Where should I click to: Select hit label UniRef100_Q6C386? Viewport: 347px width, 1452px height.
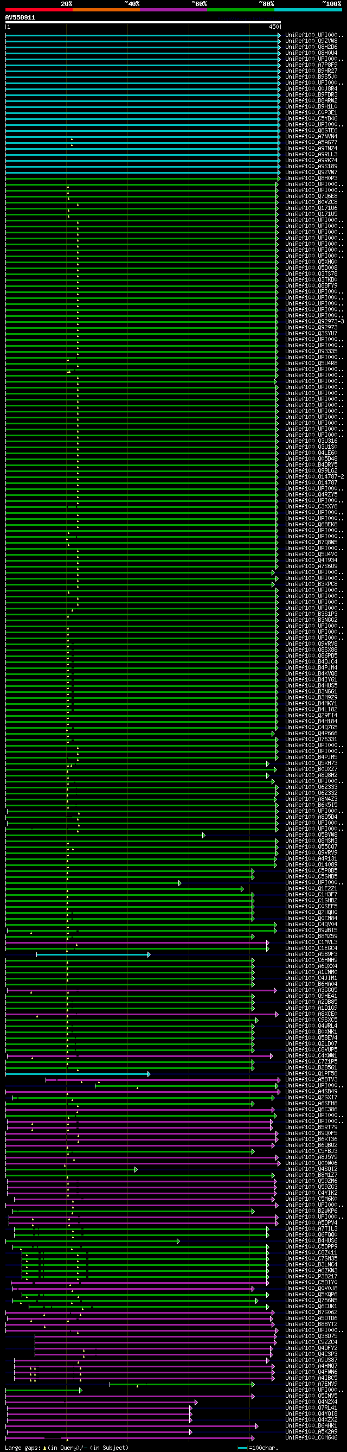coord(312,1110)
